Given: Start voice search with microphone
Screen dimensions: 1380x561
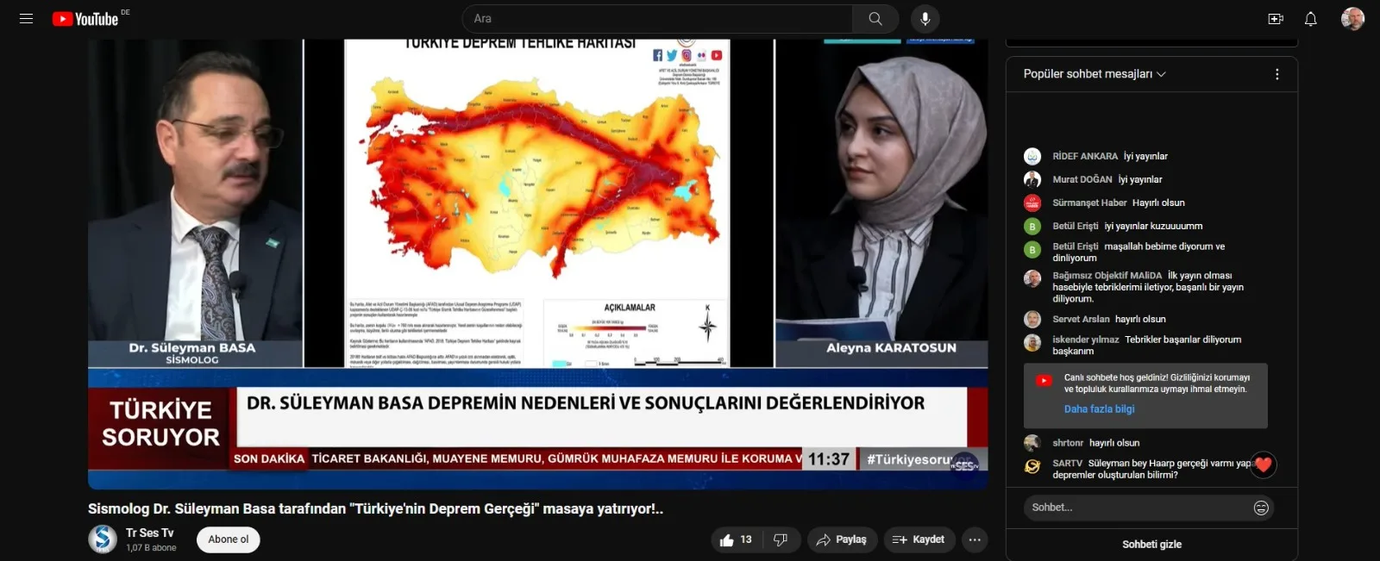Looking at the screenshot, I should [x=925, y=19].
